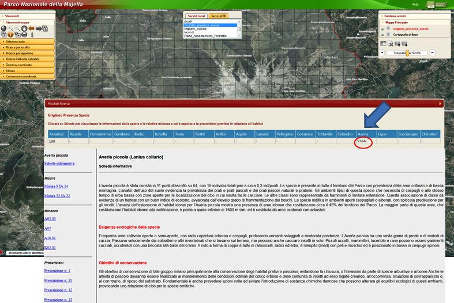This screenshot has height=303, width=454.
Task: Click the forward arrow navigation icon
Action: coord(39,28)
